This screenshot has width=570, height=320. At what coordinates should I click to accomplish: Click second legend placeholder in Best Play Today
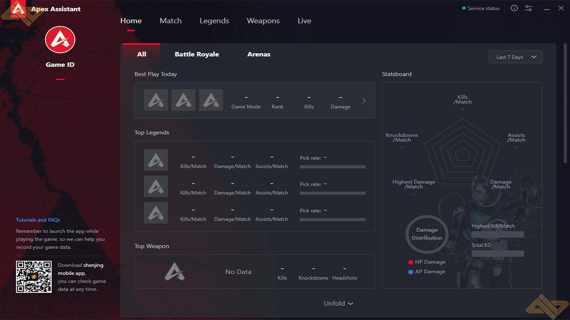pos(183,100)
